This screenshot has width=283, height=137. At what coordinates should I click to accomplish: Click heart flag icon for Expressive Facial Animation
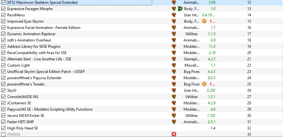(x=174, y=28)
